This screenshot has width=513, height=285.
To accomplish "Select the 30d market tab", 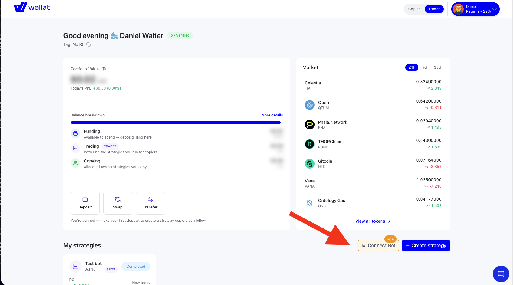I will point(437,67).
